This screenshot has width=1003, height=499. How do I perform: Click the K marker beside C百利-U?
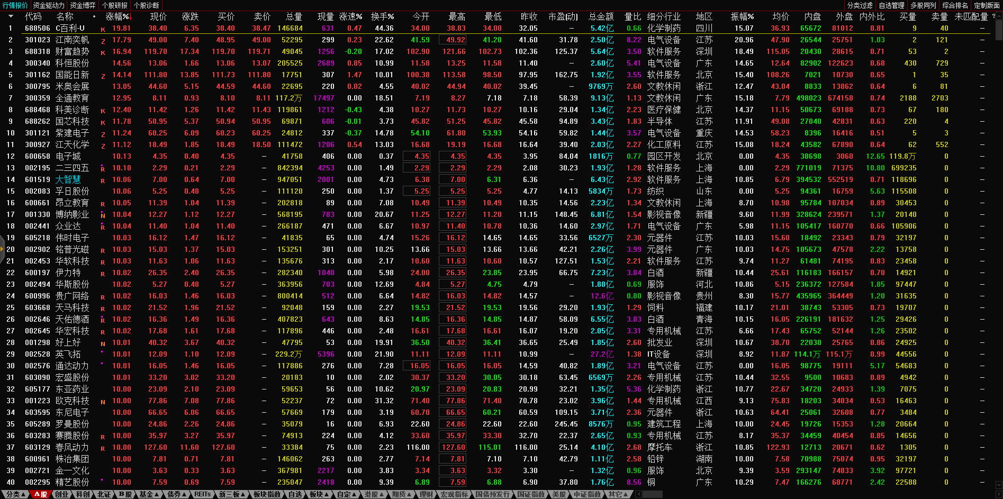tap(103, 30)
